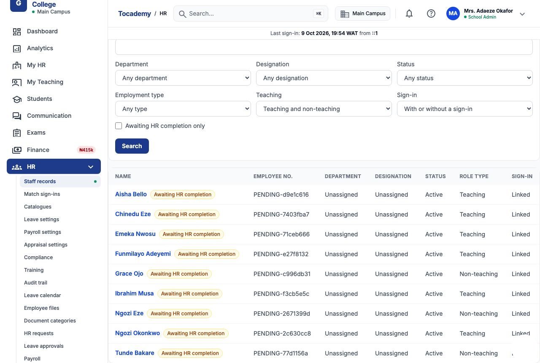Open the Teaching filter dropdown
Viewport: 540px width, 363px height.
[x=324, y=109]
